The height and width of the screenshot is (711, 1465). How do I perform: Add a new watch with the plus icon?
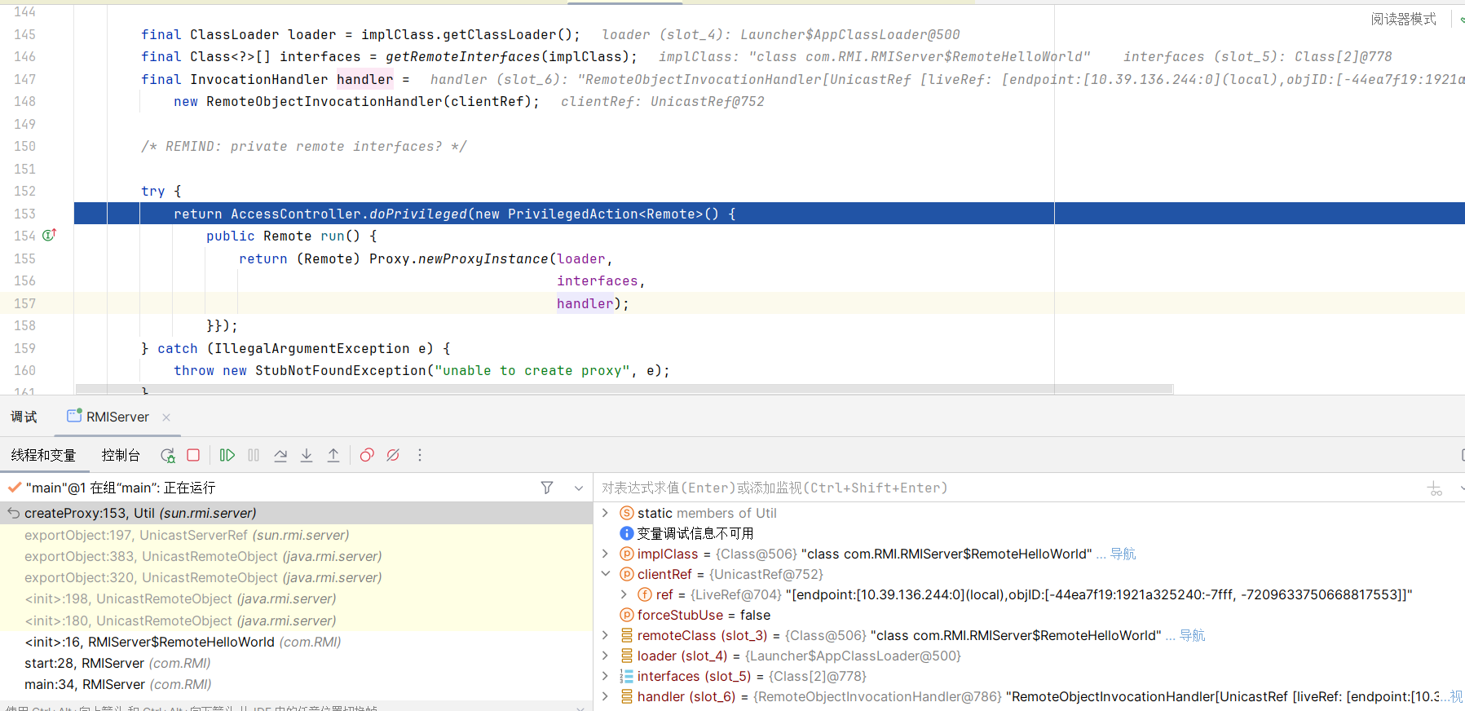[x=1435, y=488]
